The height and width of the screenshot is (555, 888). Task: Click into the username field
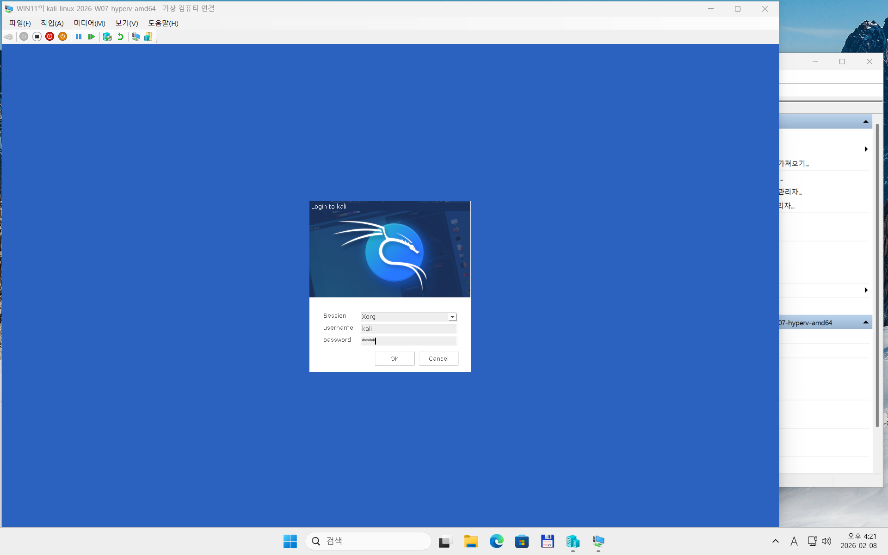pyautogui.click(x=408, y=329)
